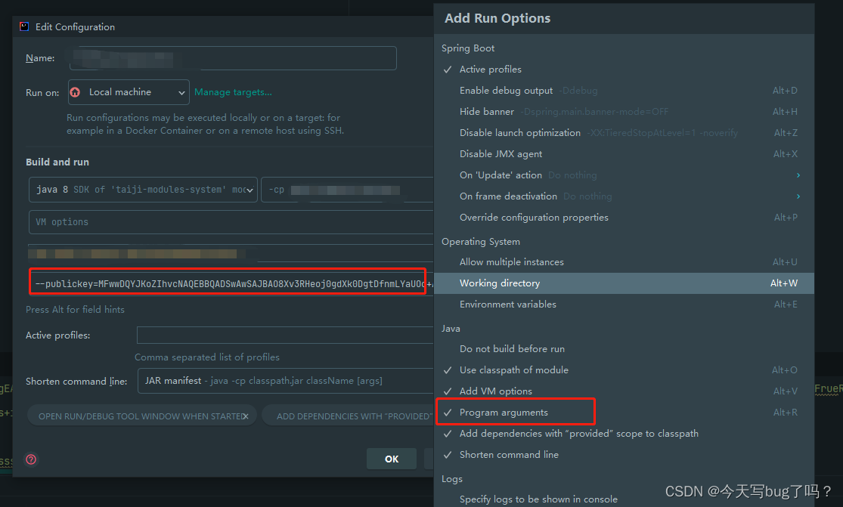Open the Run on Local machine dropdown

[x=129, y=92]
